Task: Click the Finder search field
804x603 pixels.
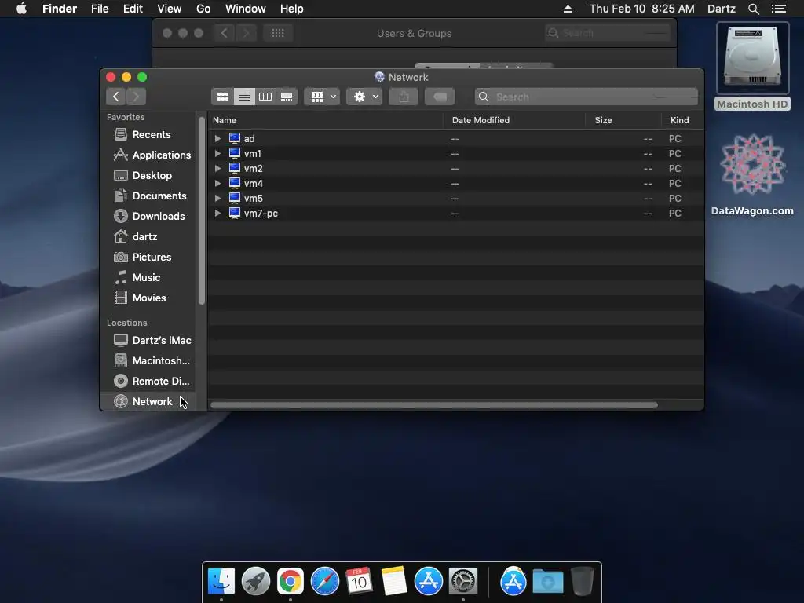Action: [587, 97]
